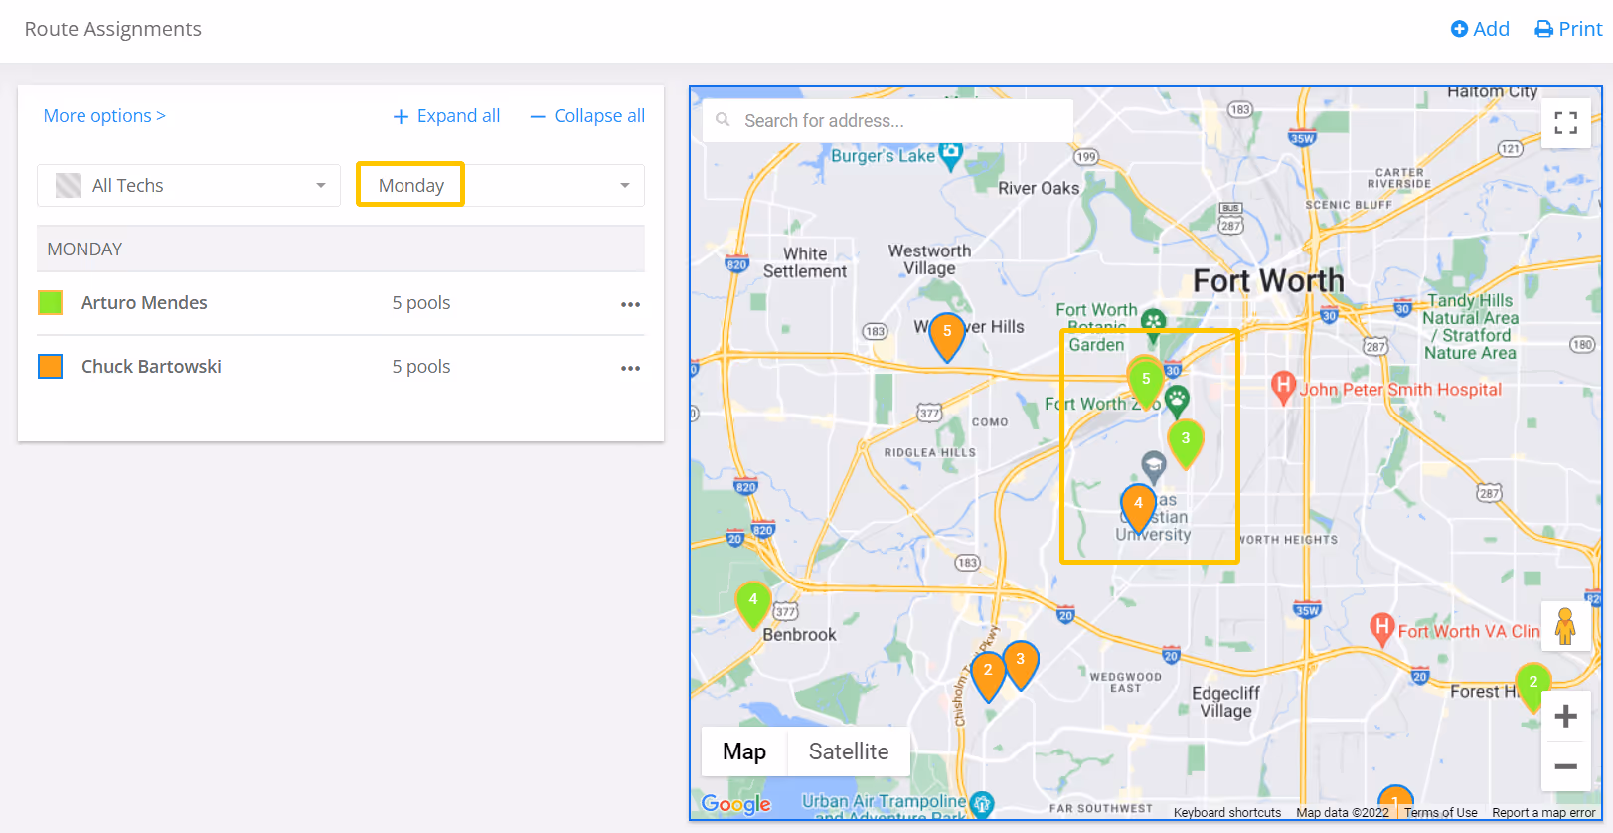Select the Chuck Bartowski technician row
1613x833 pixels.
click(341, 367)
